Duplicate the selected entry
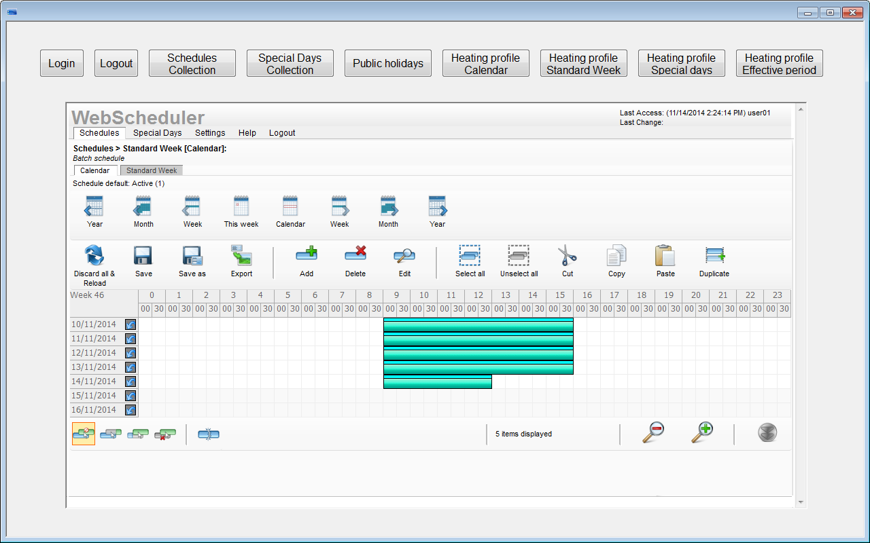This screenshot has width=870, height=543. (x=714, y=261)
